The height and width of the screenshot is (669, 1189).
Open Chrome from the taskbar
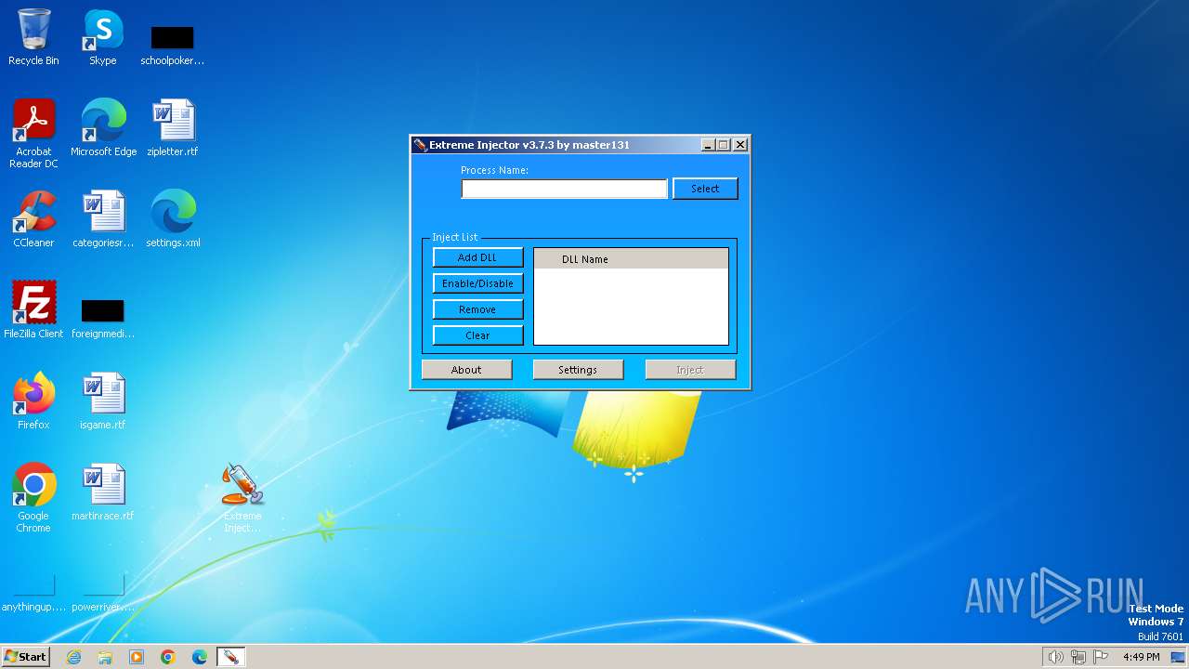[168, 657]
